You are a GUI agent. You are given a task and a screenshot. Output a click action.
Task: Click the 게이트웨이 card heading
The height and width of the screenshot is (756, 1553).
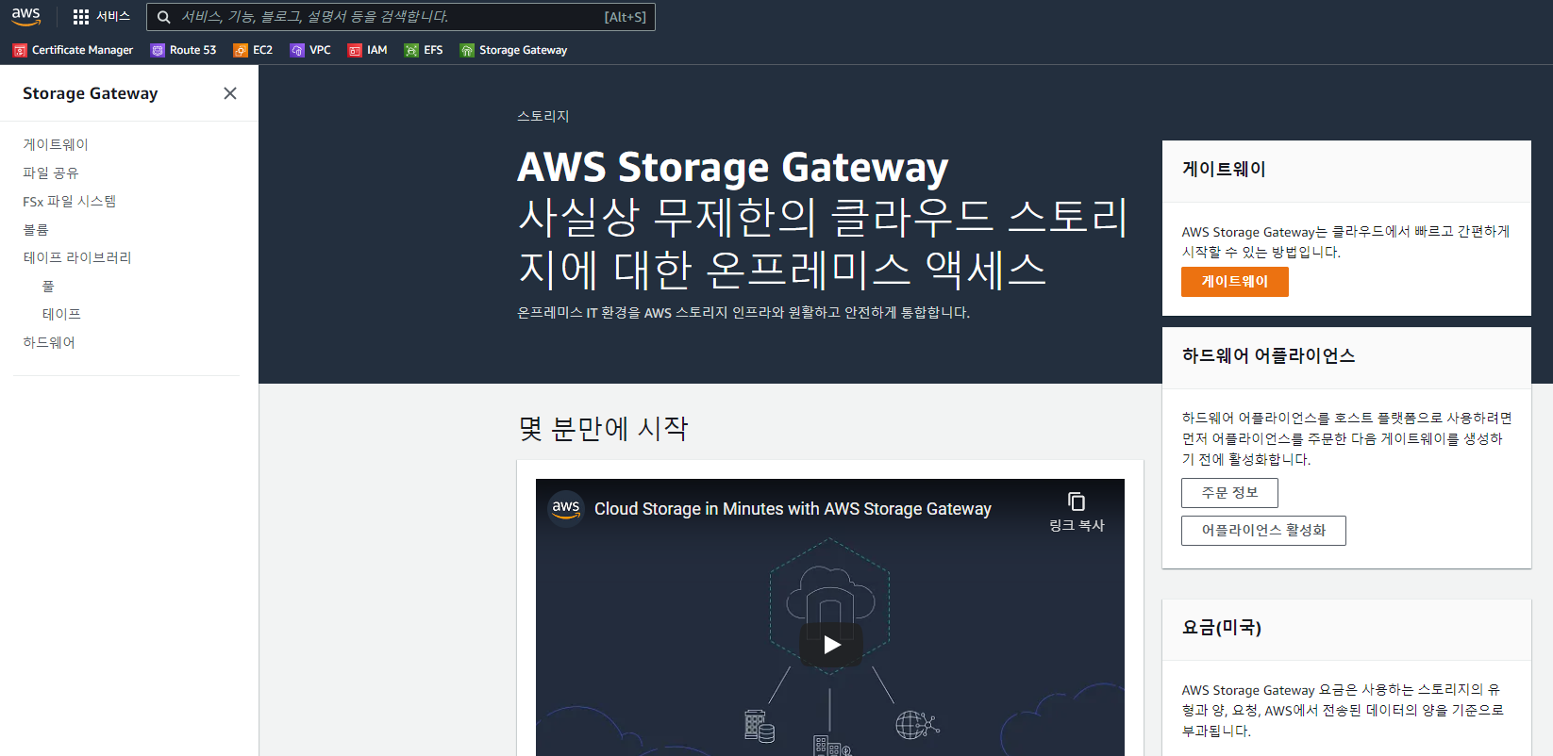1224,169
